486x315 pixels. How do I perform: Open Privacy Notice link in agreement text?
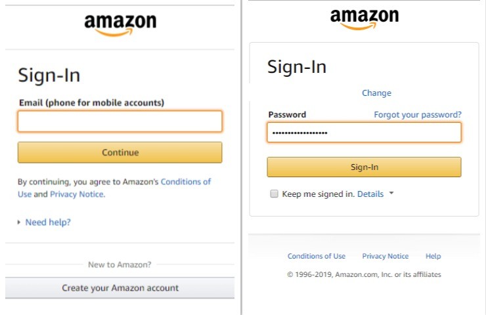pos(77,194)
